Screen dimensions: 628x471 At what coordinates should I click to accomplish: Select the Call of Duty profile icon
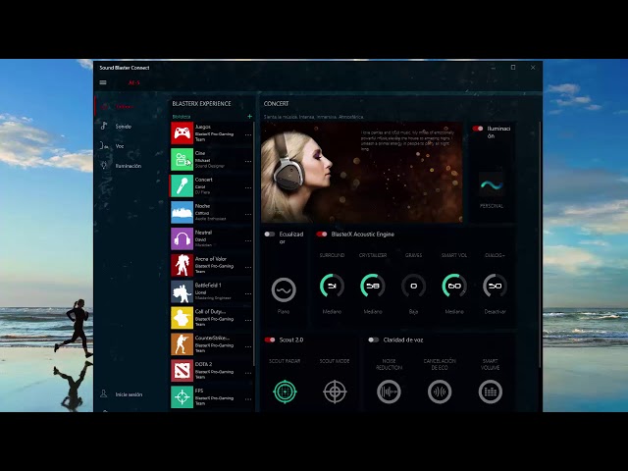tap(182, 318)
